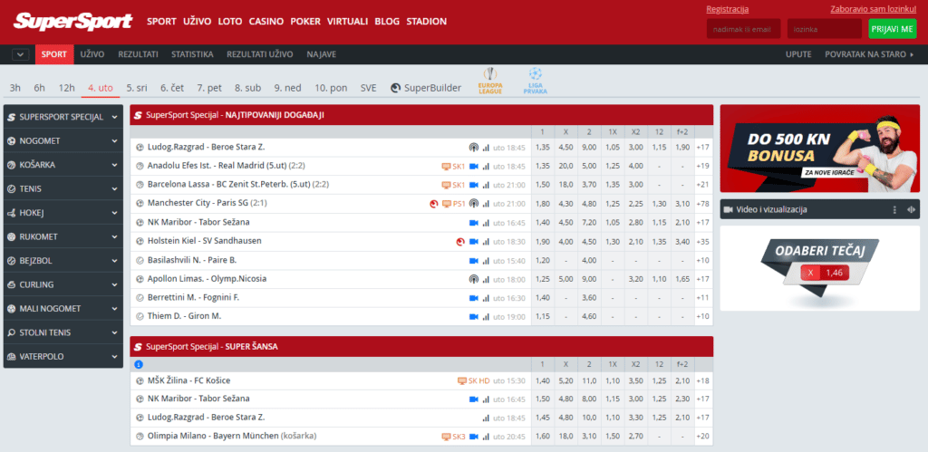This screenshot has width=928, height=452.
Task: Click Zaboravio sam lozinku link
Action: 874,9
